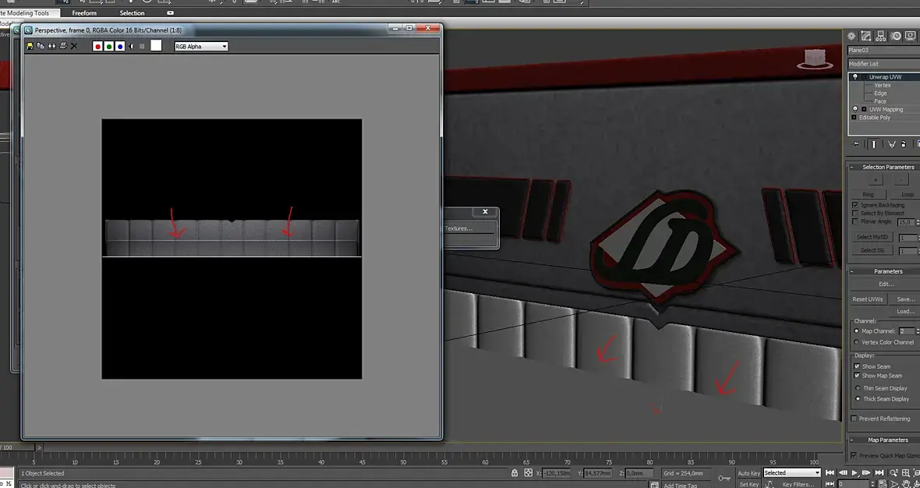
Task: Select the Vertex sub-object level
Action: (x=883, y=85)
